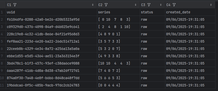
Task: Open the filter icon for column C2
Action: point(106,5)
